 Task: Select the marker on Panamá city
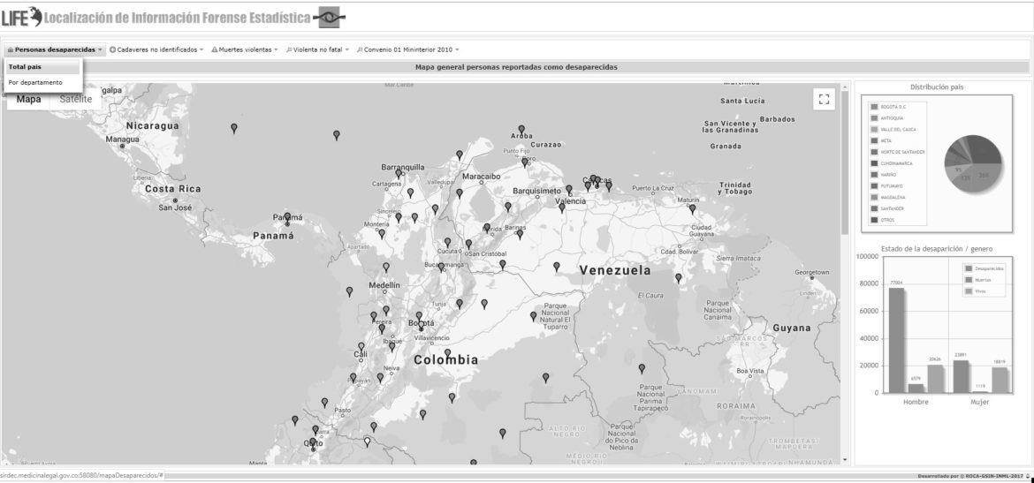pyautogui.click(x=287, y=217)
